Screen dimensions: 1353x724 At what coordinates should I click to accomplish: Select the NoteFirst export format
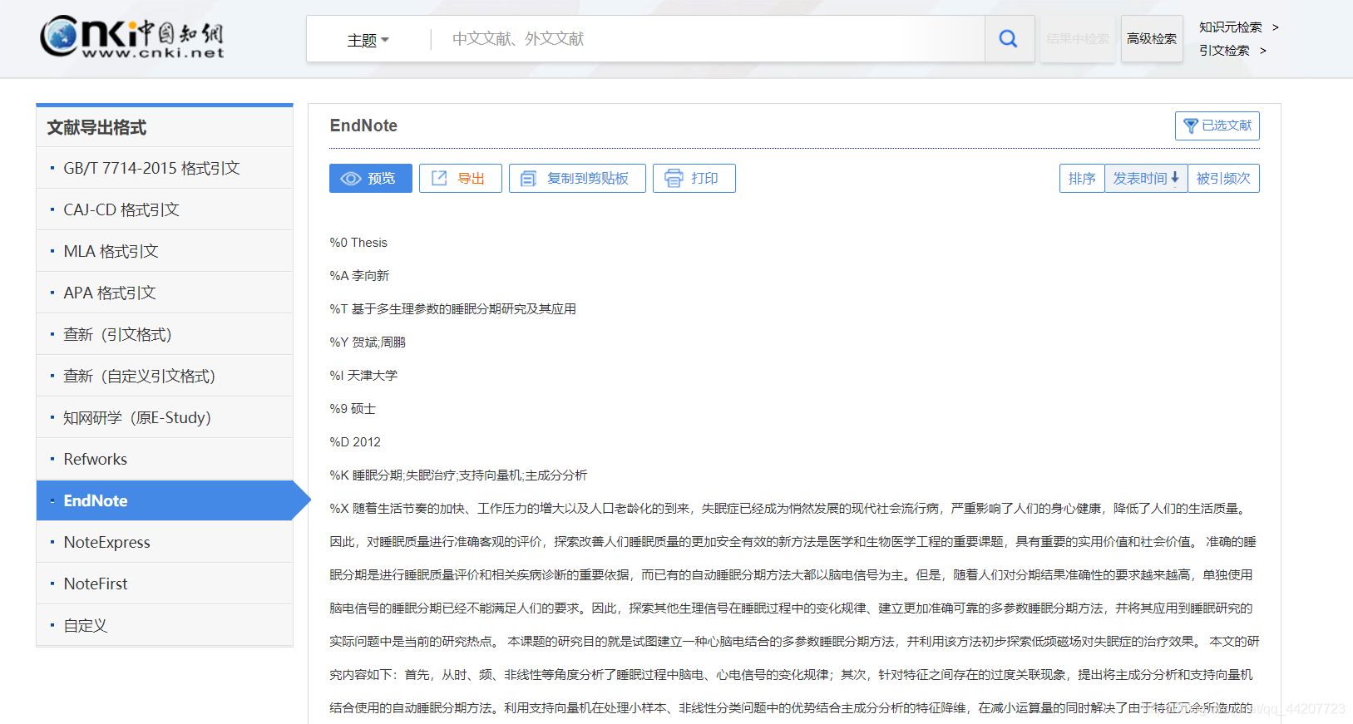tap(165, 584)
